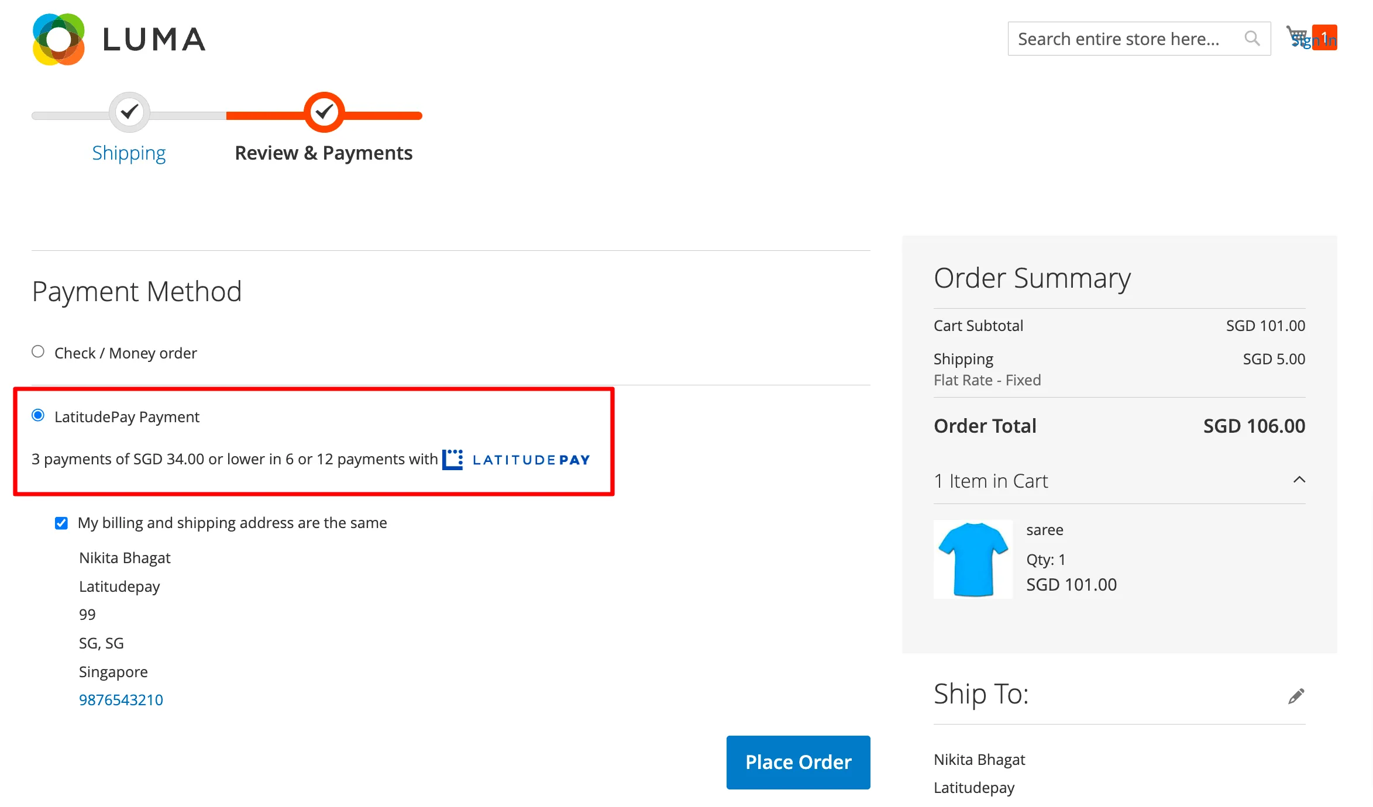Click the blue t-shirt product thumbnail
Screen dimensions: 1373x807
(x=973, y=559)
